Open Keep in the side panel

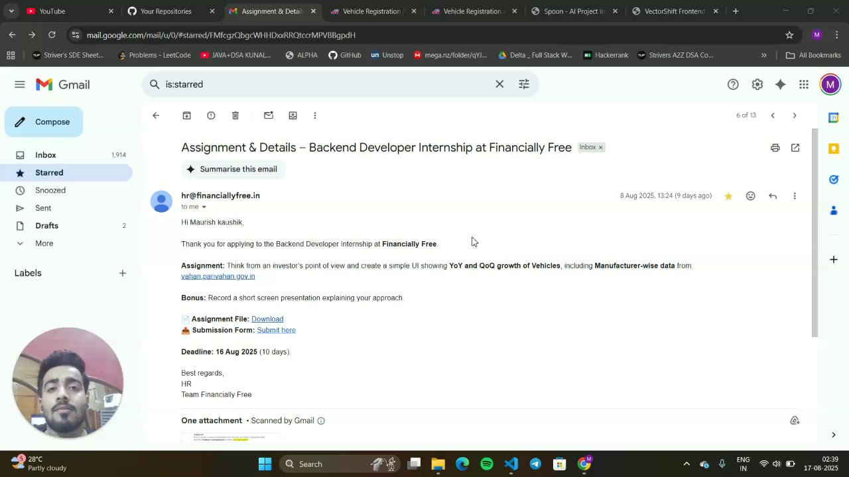[x=834, y=148]
